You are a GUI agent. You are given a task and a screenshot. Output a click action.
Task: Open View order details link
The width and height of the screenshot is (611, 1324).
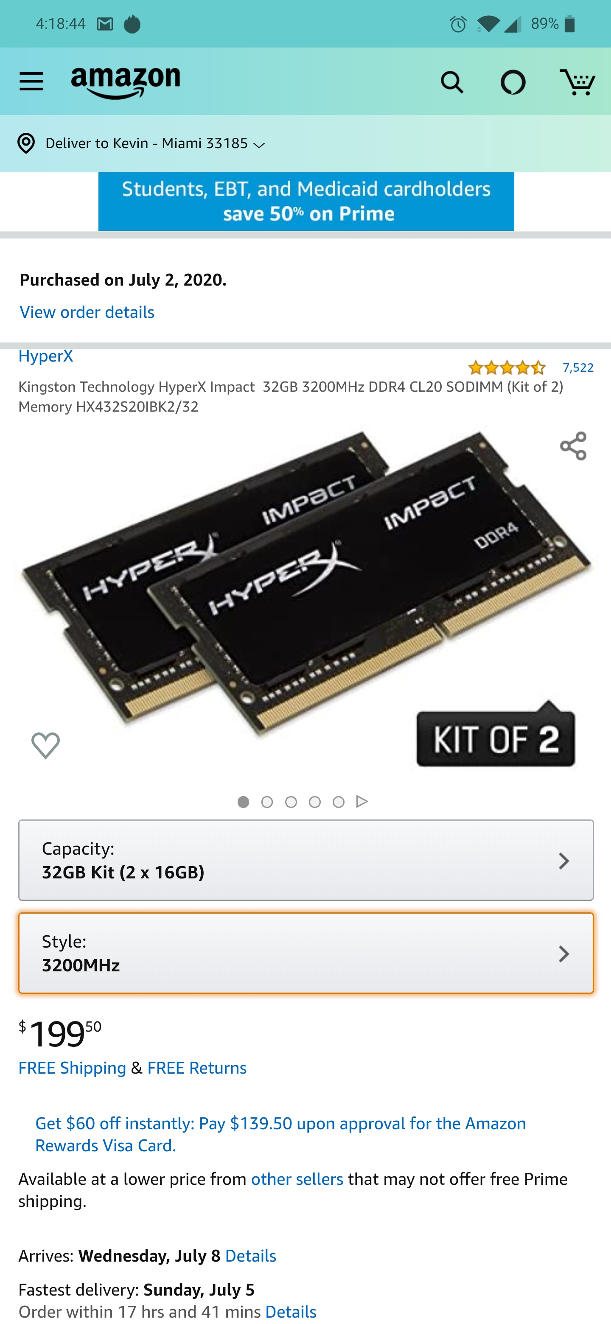pos(87,312)
